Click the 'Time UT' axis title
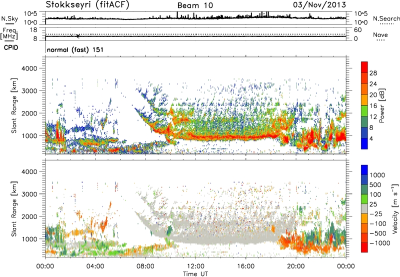 (195, 274)
